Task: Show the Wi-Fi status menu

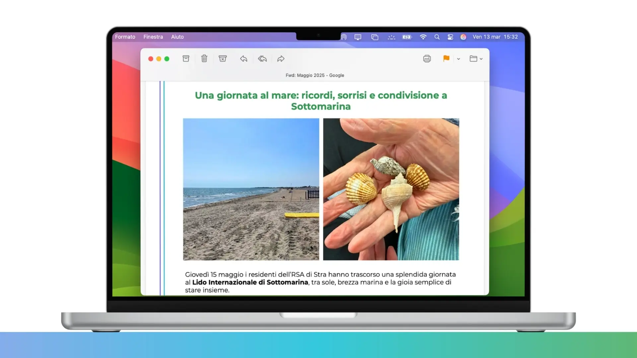Action: point(423,37)
